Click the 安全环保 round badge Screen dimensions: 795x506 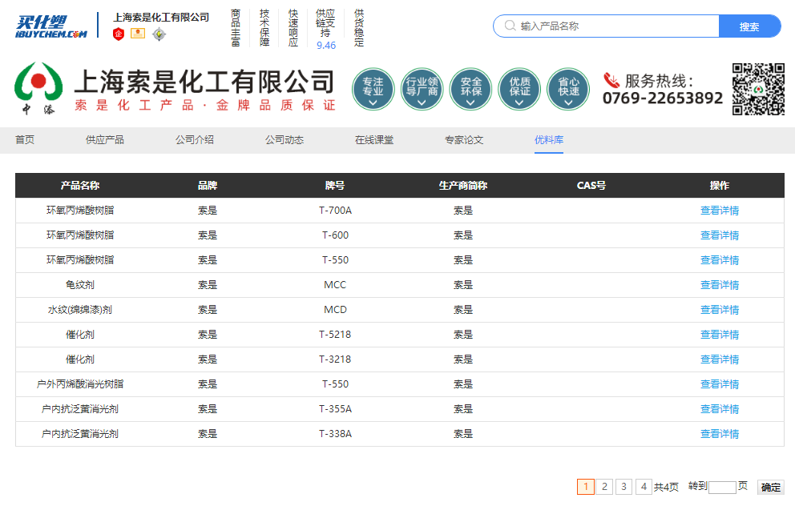(x=470, y=89)
